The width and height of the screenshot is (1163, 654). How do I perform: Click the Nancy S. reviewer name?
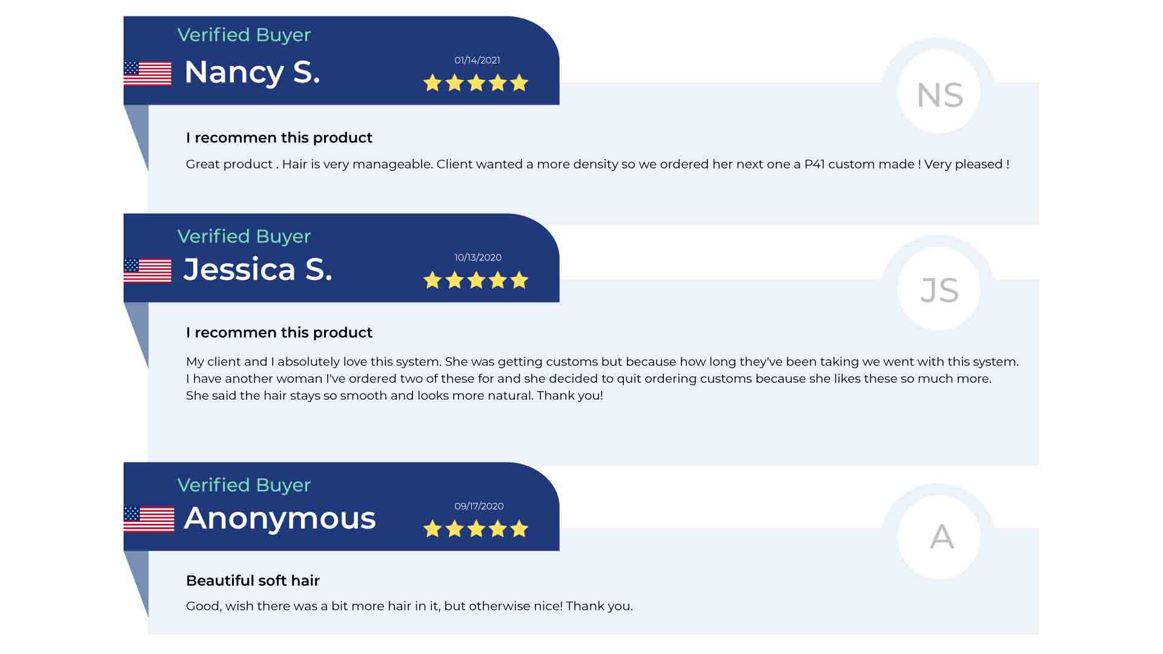[x=252, y=72]
